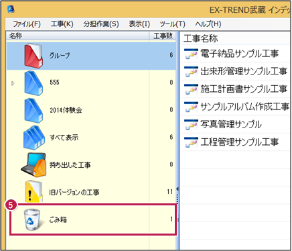This screenshot has height=251, width=292.
Task: Open the ファイル(F) menu
Action: (27, 24)
